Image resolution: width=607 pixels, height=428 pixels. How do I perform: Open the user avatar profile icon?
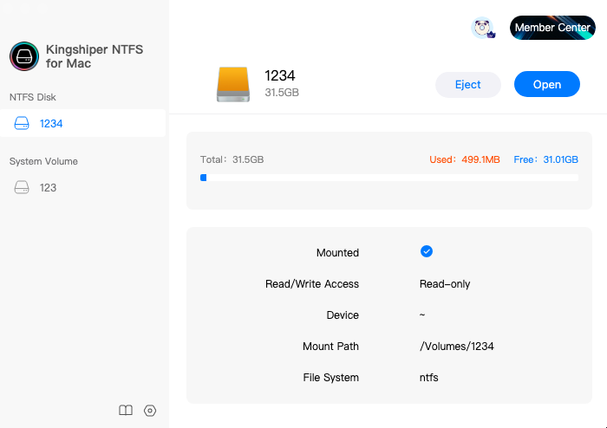coord(482,28)
